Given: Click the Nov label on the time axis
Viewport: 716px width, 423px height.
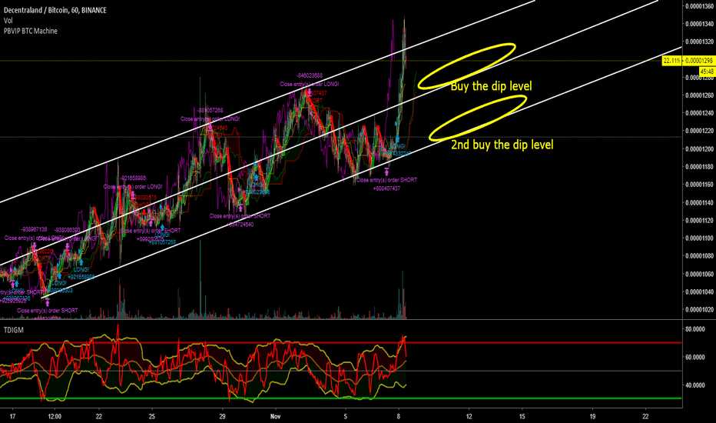Looking at the screenshot, I should tap(275, 416).
